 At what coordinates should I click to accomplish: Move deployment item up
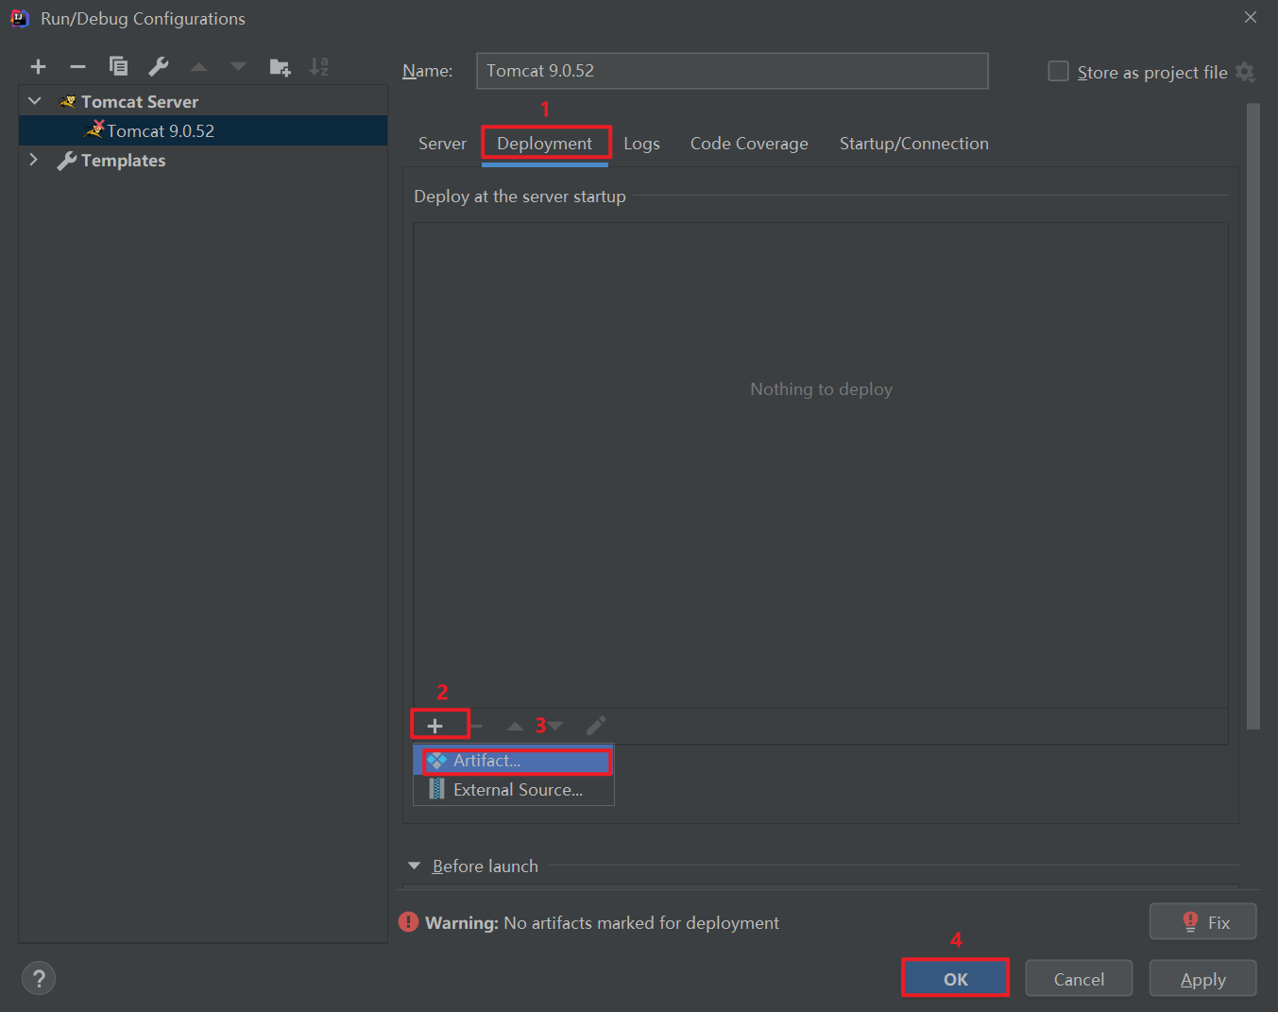click(x=515, y=726)
